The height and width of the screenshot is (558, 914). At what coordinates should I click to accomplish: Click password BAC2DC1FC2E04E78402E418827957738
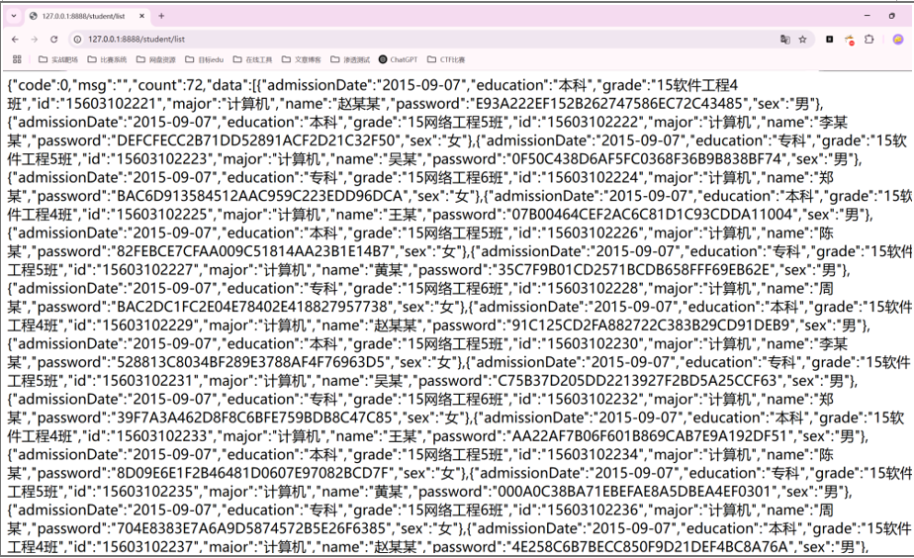(252, 307)
